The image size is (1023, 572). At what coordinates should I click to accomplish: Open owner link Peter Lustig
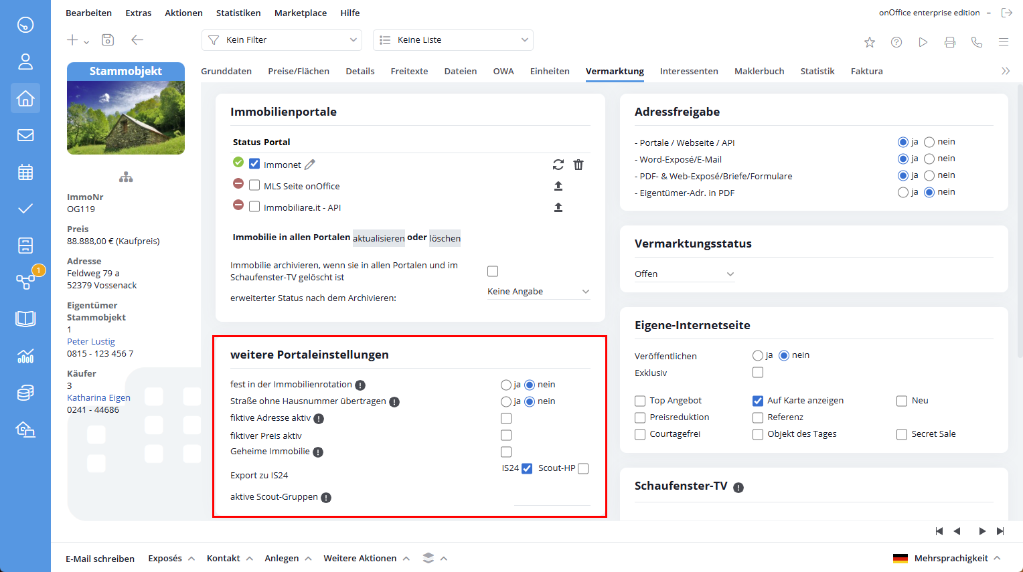tap(91, 341)
